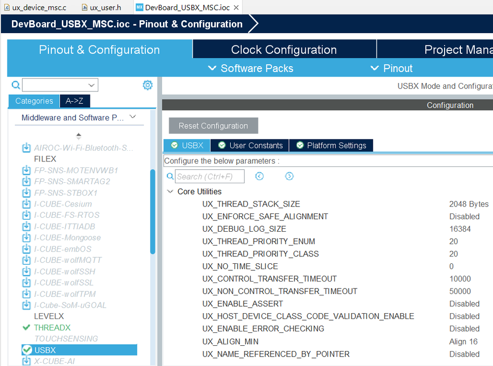Click download icon beside FP-SNS-MOTENVWB1
493x366 pixels.
[26, 170]
